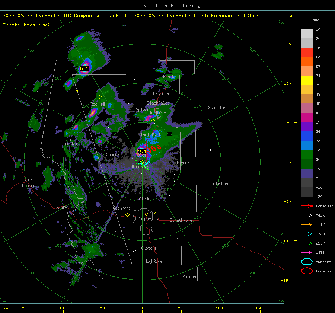Click the Ponoka town label
335x313 pixels.
pos(170,77)
